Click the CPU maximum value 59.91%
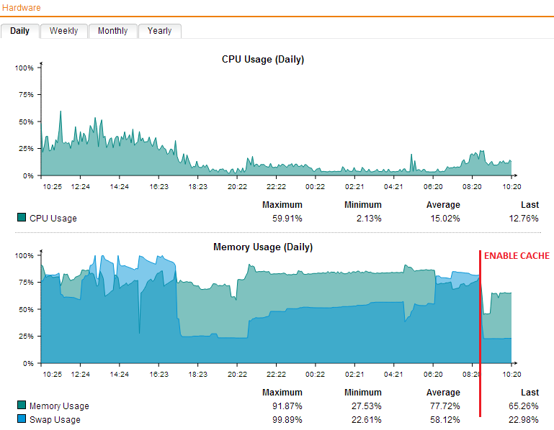The width and height of the screenshot is (554, 430). [x=285, y=219]
